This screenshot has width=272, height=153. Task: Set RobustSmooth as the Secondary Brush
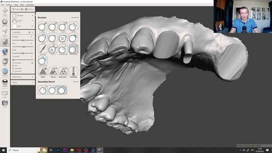pos(62,90)
